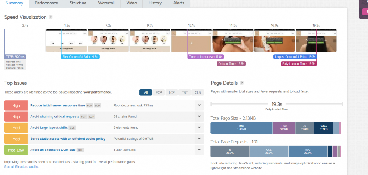Expand Avoid chaining critical requests row

tap(199, 116)
